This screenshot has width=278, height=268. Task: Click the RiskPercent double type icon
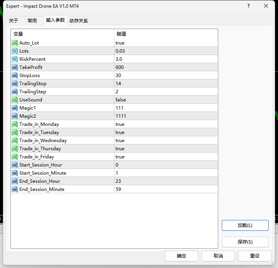(x=15, y=59)
